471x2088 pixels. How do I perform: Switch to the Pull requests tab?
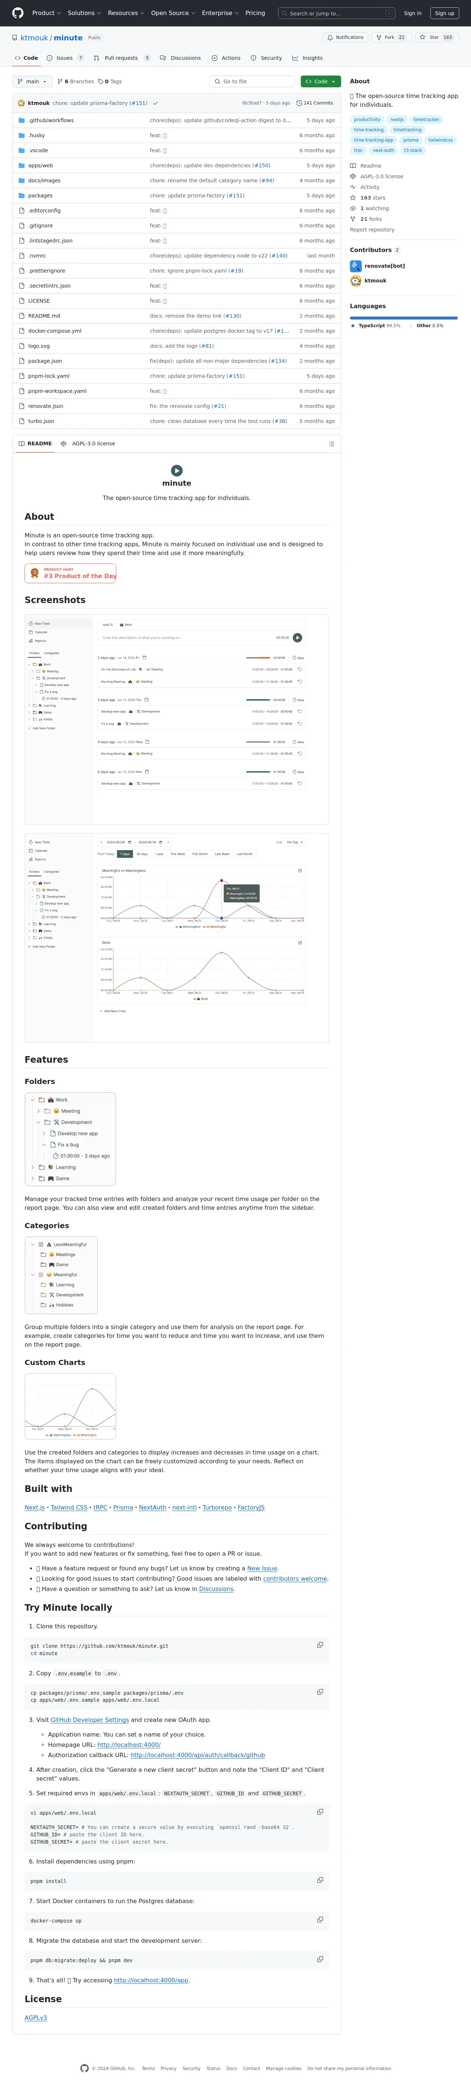(x=123, y=58)
